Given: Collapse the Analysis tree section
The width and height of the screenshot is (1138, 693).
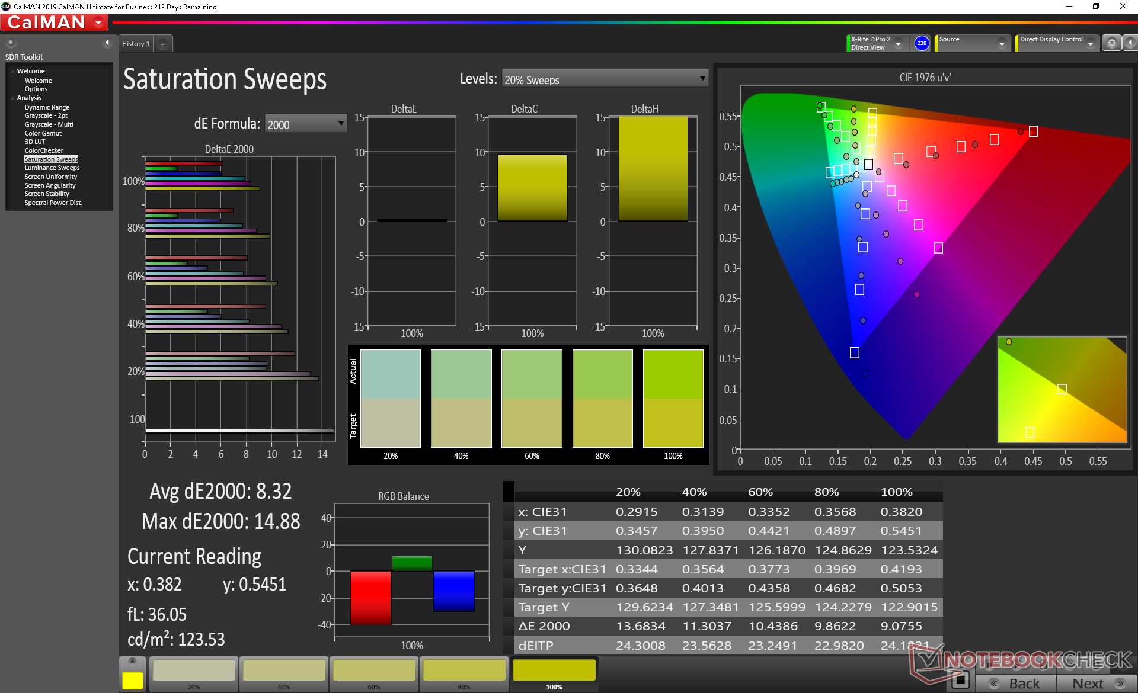Looking at the screenshot, I should 12,98.
